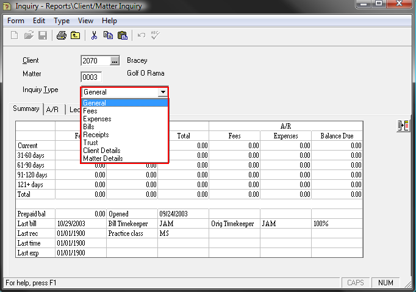Click the yellow folder up-arrow icon
Viewport: 416px width, 292px height.
click(x=75, y=35)
